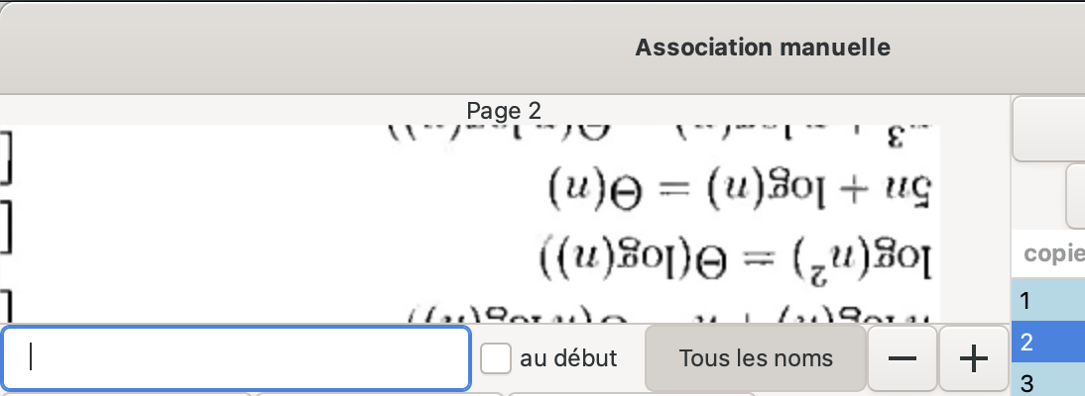Click the middle answer box at left edge
Image resolution: width=1085 pixels, height=396 pixels.
pyautogui.click(x=6, y=226)
